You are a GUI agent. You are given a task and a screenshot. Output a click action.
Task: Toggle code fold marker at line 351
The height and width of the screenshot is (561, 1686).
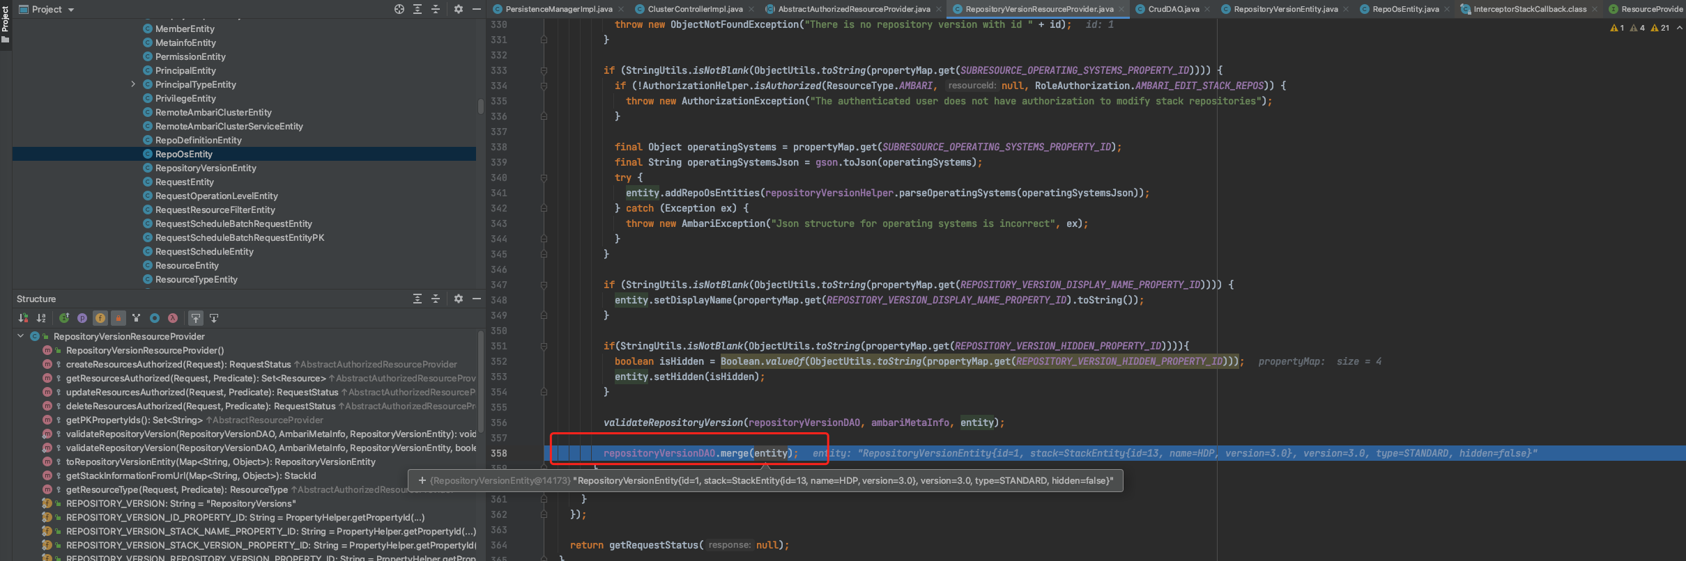(x=544, y=346)
